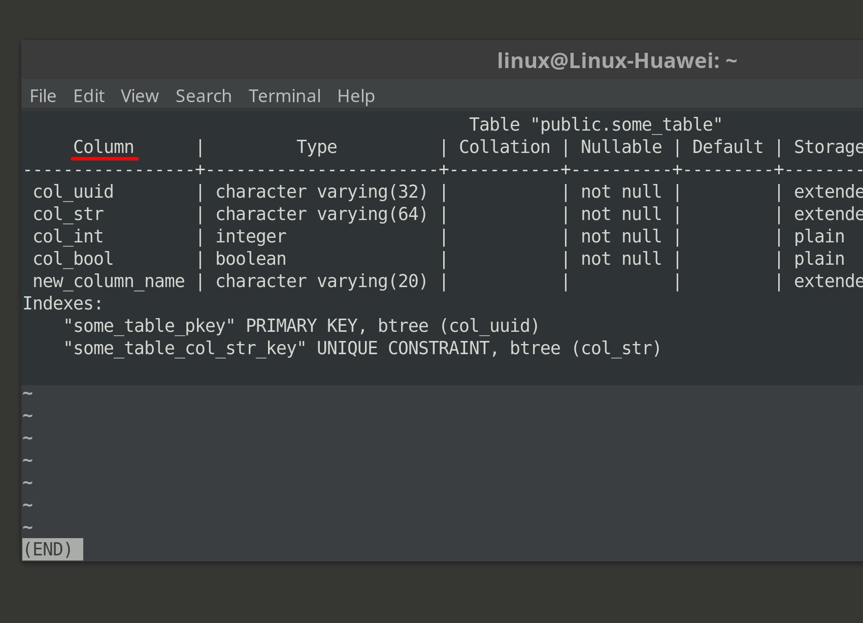Select the col_uuid row label

click(x=74, y=191)
